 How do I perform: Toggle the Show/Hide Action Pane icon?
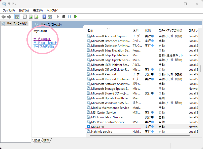tap(50, 17)
